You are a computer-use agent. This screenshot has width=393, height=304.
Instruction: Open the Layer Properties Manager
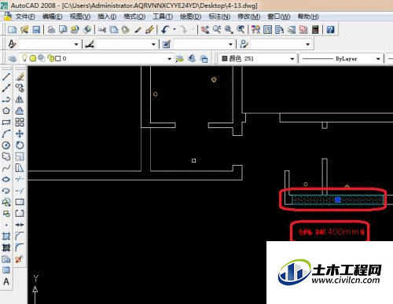pyautogui.click(x=13, y=58)
